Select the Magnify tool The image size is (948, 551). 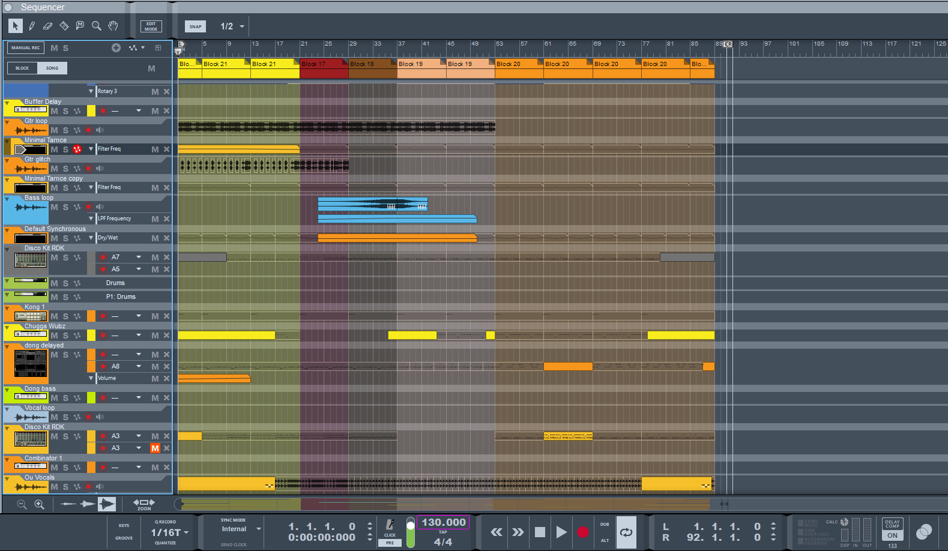[96, 26]
